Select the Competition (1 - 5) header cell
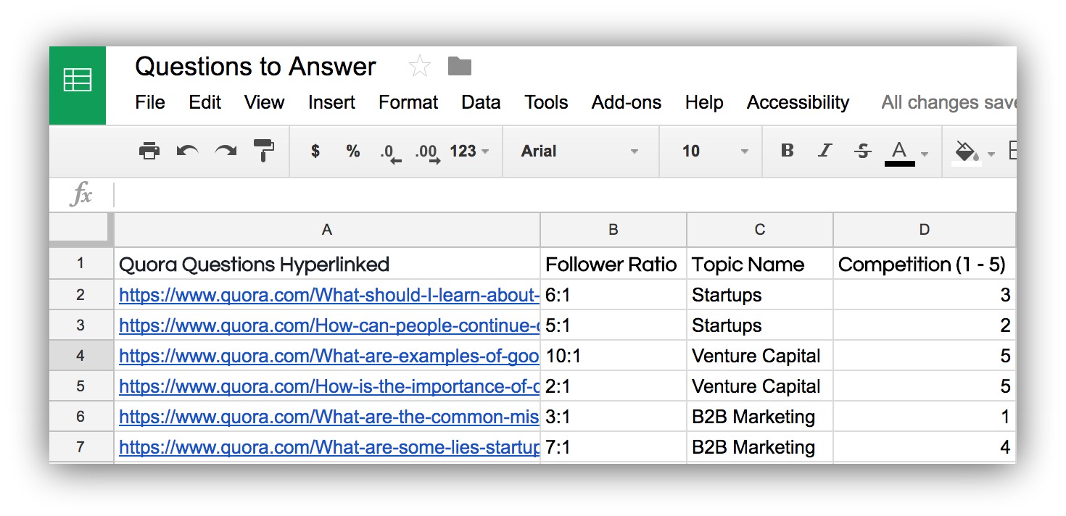1066x516 pixels. (x=925, y=264)
